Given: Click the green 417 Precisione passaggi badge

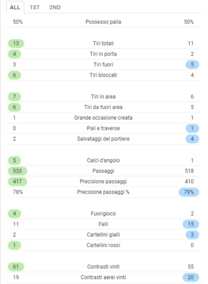Looking at the screenshot, I should [x=17, y=182].
